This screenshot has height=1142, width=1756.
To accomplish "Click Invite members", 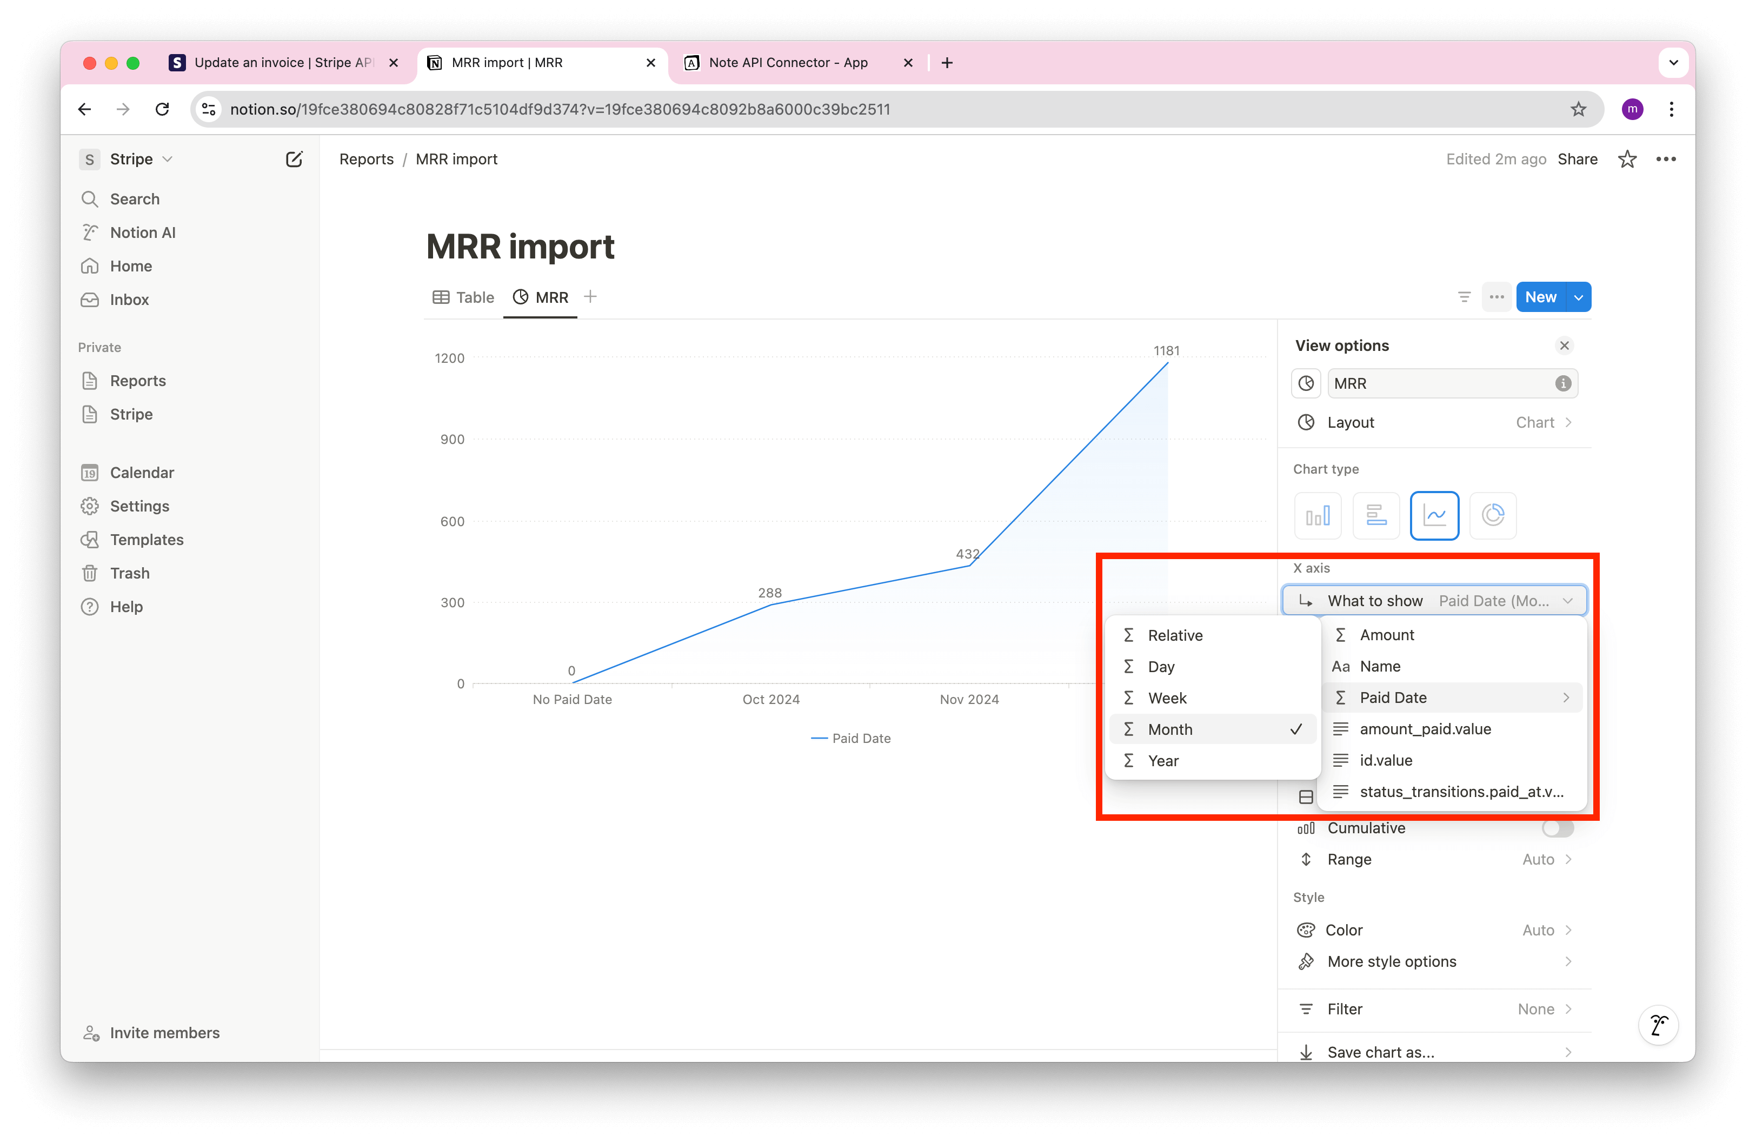I will coord(151,1033).
